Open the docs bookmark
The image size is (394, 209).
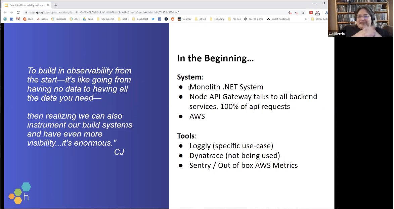75,19
